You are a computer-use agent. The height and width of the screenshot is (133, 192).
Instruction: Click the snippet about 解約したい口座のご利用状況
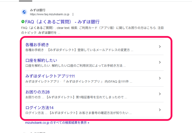[x=75, y=66]
